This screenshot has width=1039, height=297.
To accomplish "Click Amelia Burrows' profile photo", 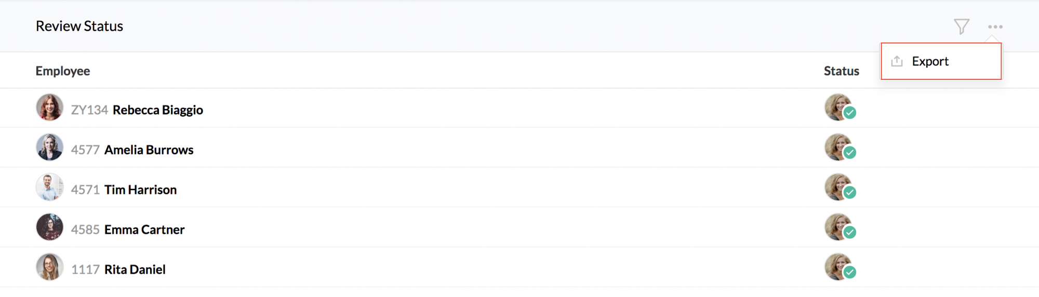I will tap(49, 148).
